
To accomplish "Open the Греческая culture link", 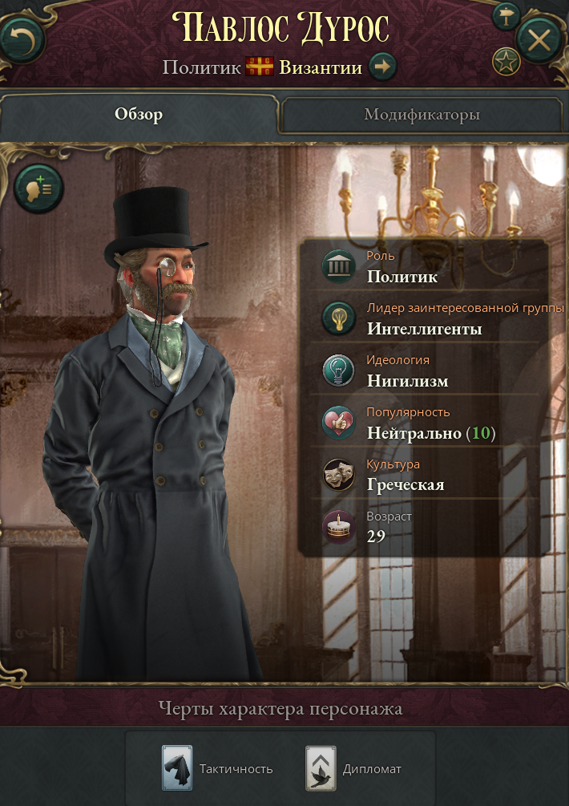I will (406, 484).
